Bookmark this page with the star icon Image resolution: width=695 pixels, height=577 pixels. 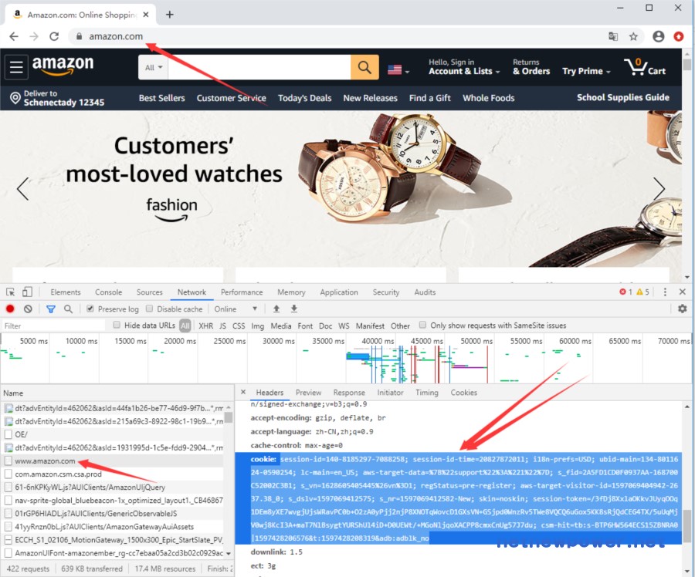click(x=633, y=36)
